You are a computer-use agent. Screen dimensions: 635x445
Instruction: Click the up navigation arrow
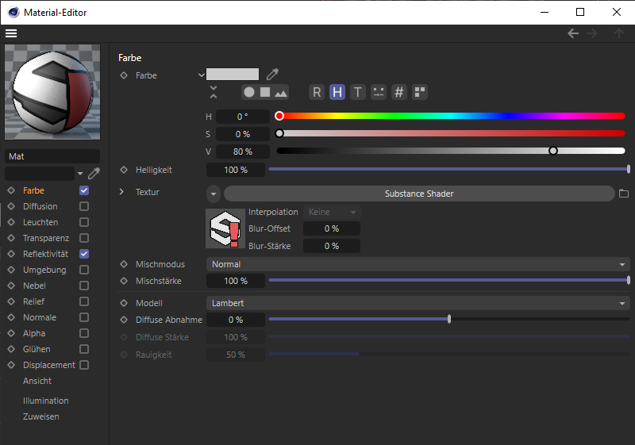pos(619,33)
